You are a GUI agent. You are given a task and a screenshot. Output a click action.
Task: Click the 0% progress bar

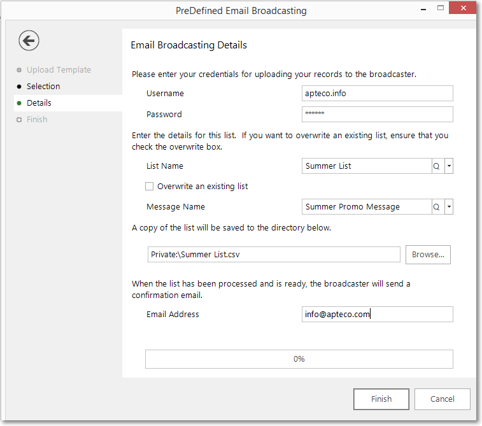click(x=299, y=359)
